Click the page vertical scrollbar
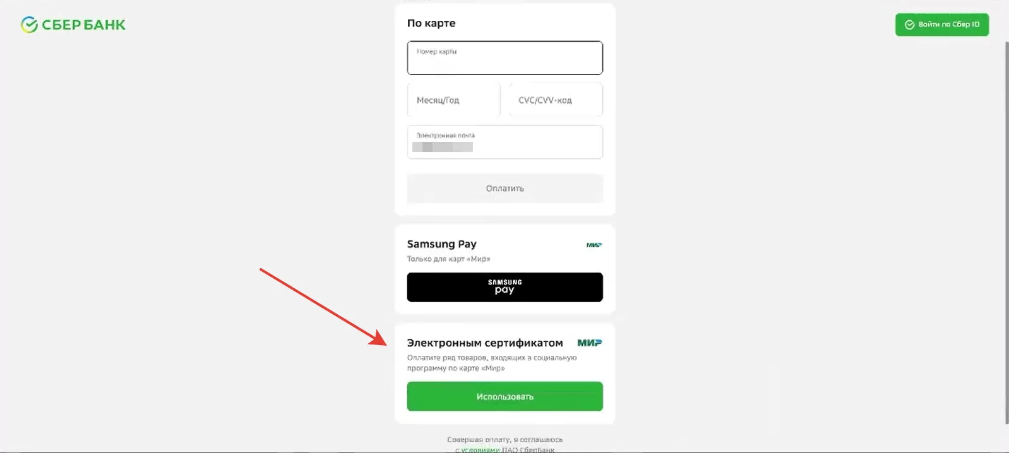1009x453 pixels. point(1006,233)
